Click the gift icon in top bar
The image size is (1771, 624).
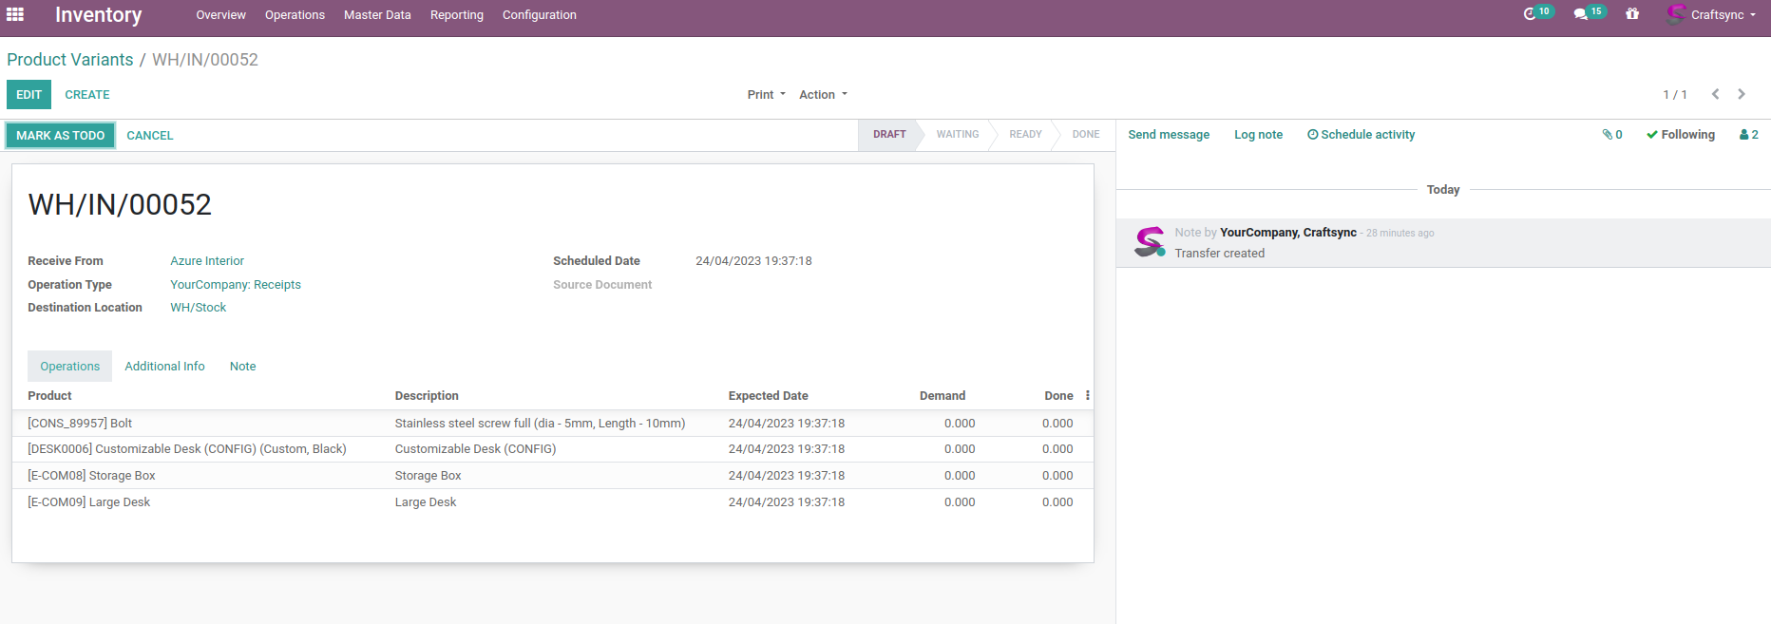(x=1632, y=14)
